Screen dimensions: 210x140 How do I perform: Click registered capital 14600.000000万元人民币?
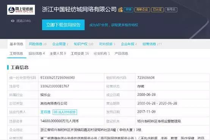[x=60, y=121]
